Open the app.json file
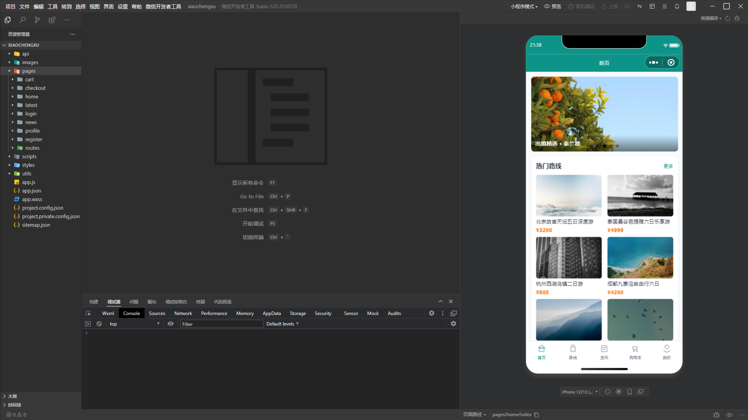This screenshot has width=748, height=420. [32, 191]
